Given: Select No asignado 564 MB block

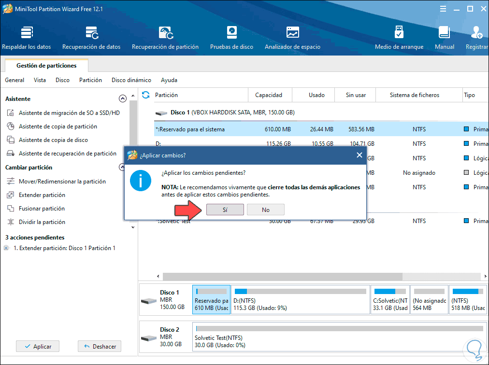Looking at the screenshot, I should 429,299.
